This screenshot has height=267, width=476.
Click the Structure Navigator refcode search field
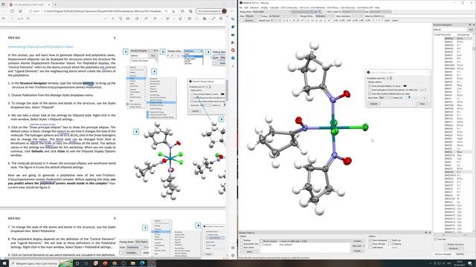point(450,30)
